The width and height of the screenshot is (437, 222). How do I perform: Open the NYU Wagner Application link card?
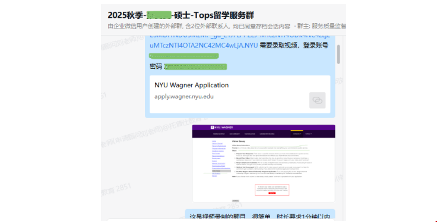tap(240, 94)
